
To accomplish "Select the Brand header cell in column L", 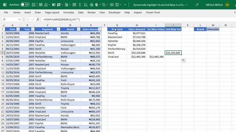I will pyautogui.click(x=200, y=29).
